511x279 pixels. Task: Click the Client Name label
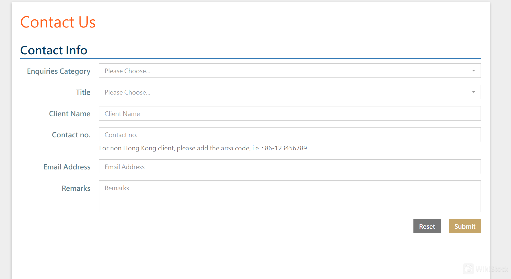(x=70, y=114)
